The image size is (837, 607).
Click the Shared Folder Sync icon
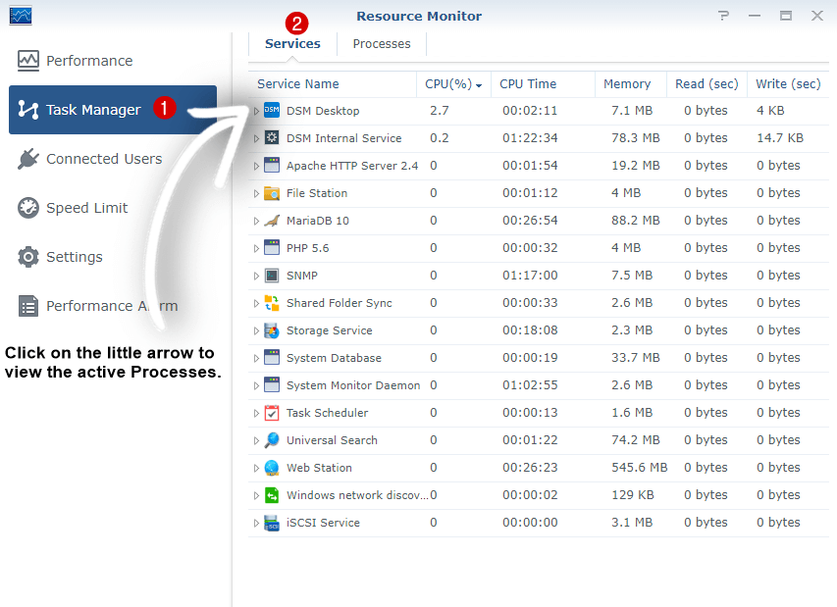click(x=272, y=303)
